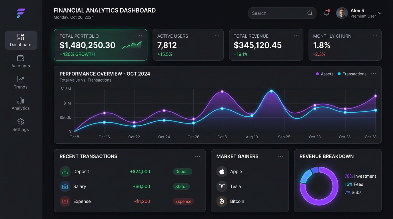393x219 pixels.
Task: Click the Total Portfolio value $1,480,250.30
Action: pos(87,45)
